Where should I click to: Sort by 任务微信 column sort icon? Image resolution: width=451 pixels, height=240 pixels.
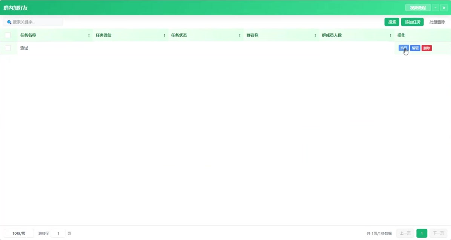tap(164, 35)
